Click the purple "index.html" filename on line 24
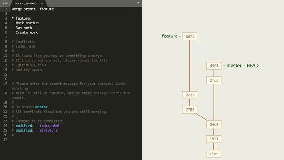Image resolution: width=284 pixels, height=160 pixels. tap(49, 126)
